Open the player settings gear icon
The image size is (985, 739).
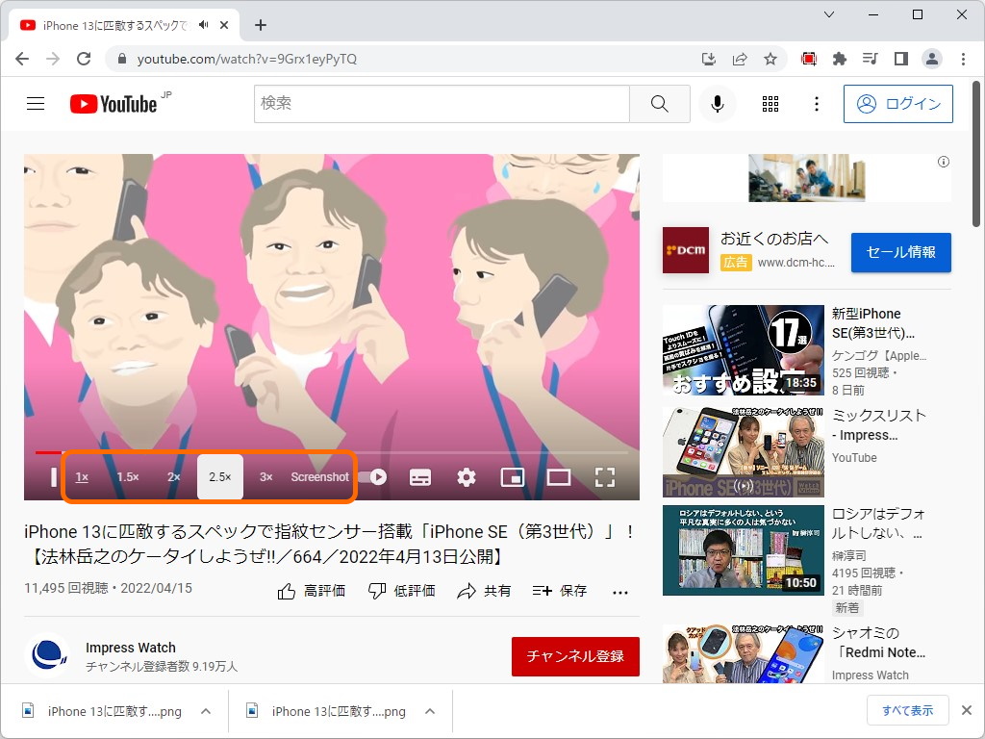coord(466,476)
